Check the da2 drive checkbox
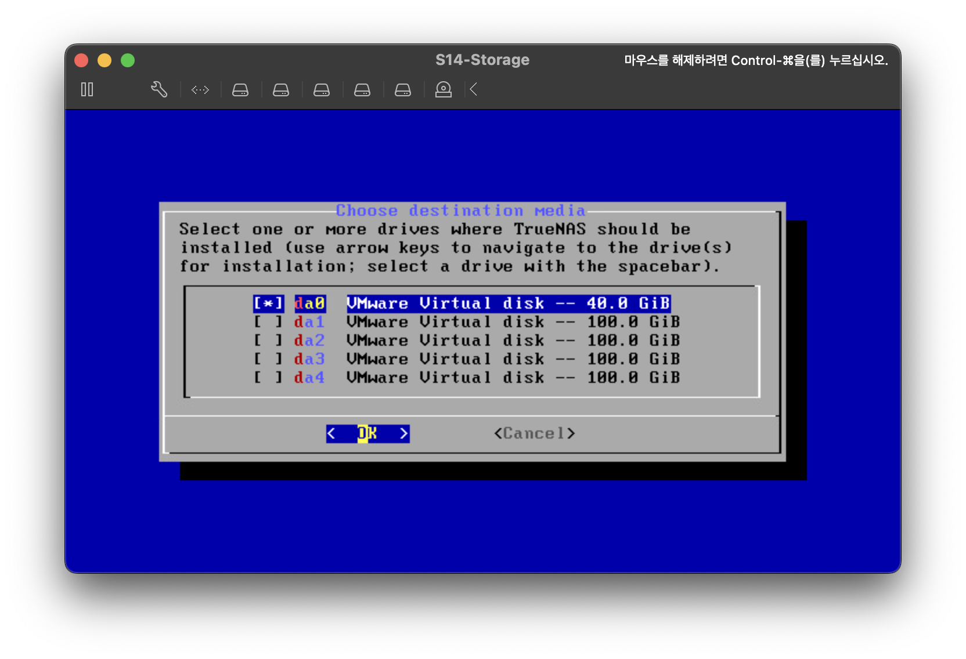966x659 pixels. [x=268, y=341]
